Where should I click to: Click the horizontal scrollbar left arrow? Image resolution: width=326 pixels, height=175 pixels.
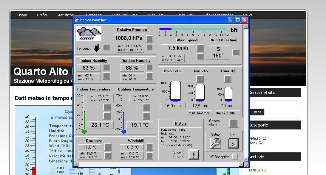click(x=76, y=164)
